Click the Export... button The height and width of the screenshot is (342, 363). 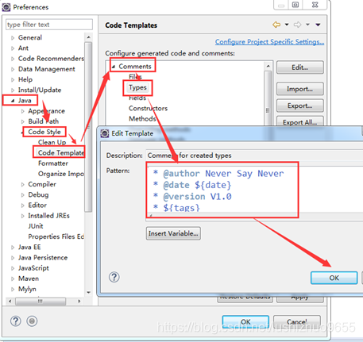pos(300,106)
